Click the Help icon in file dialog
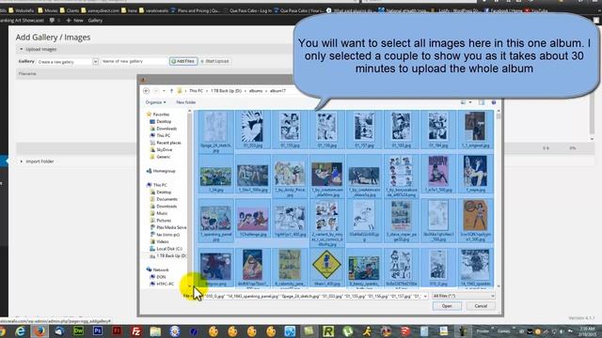Image resolution: width=602 pixels, height=338 pixels. [x=494, y=102]
